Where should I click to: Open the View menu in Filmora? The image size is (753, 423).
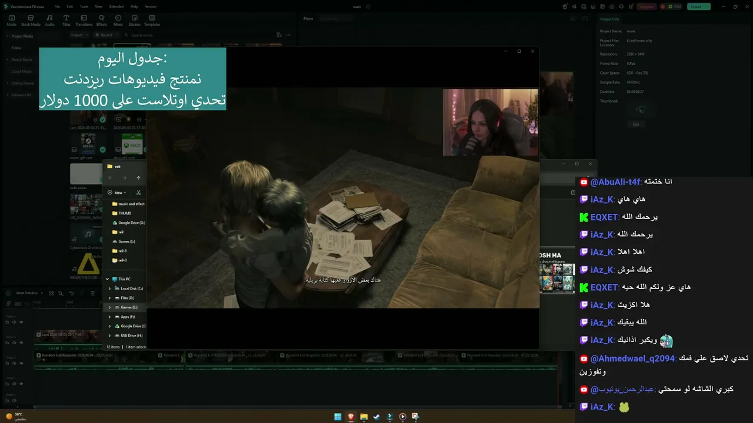[x=98, y=6]
